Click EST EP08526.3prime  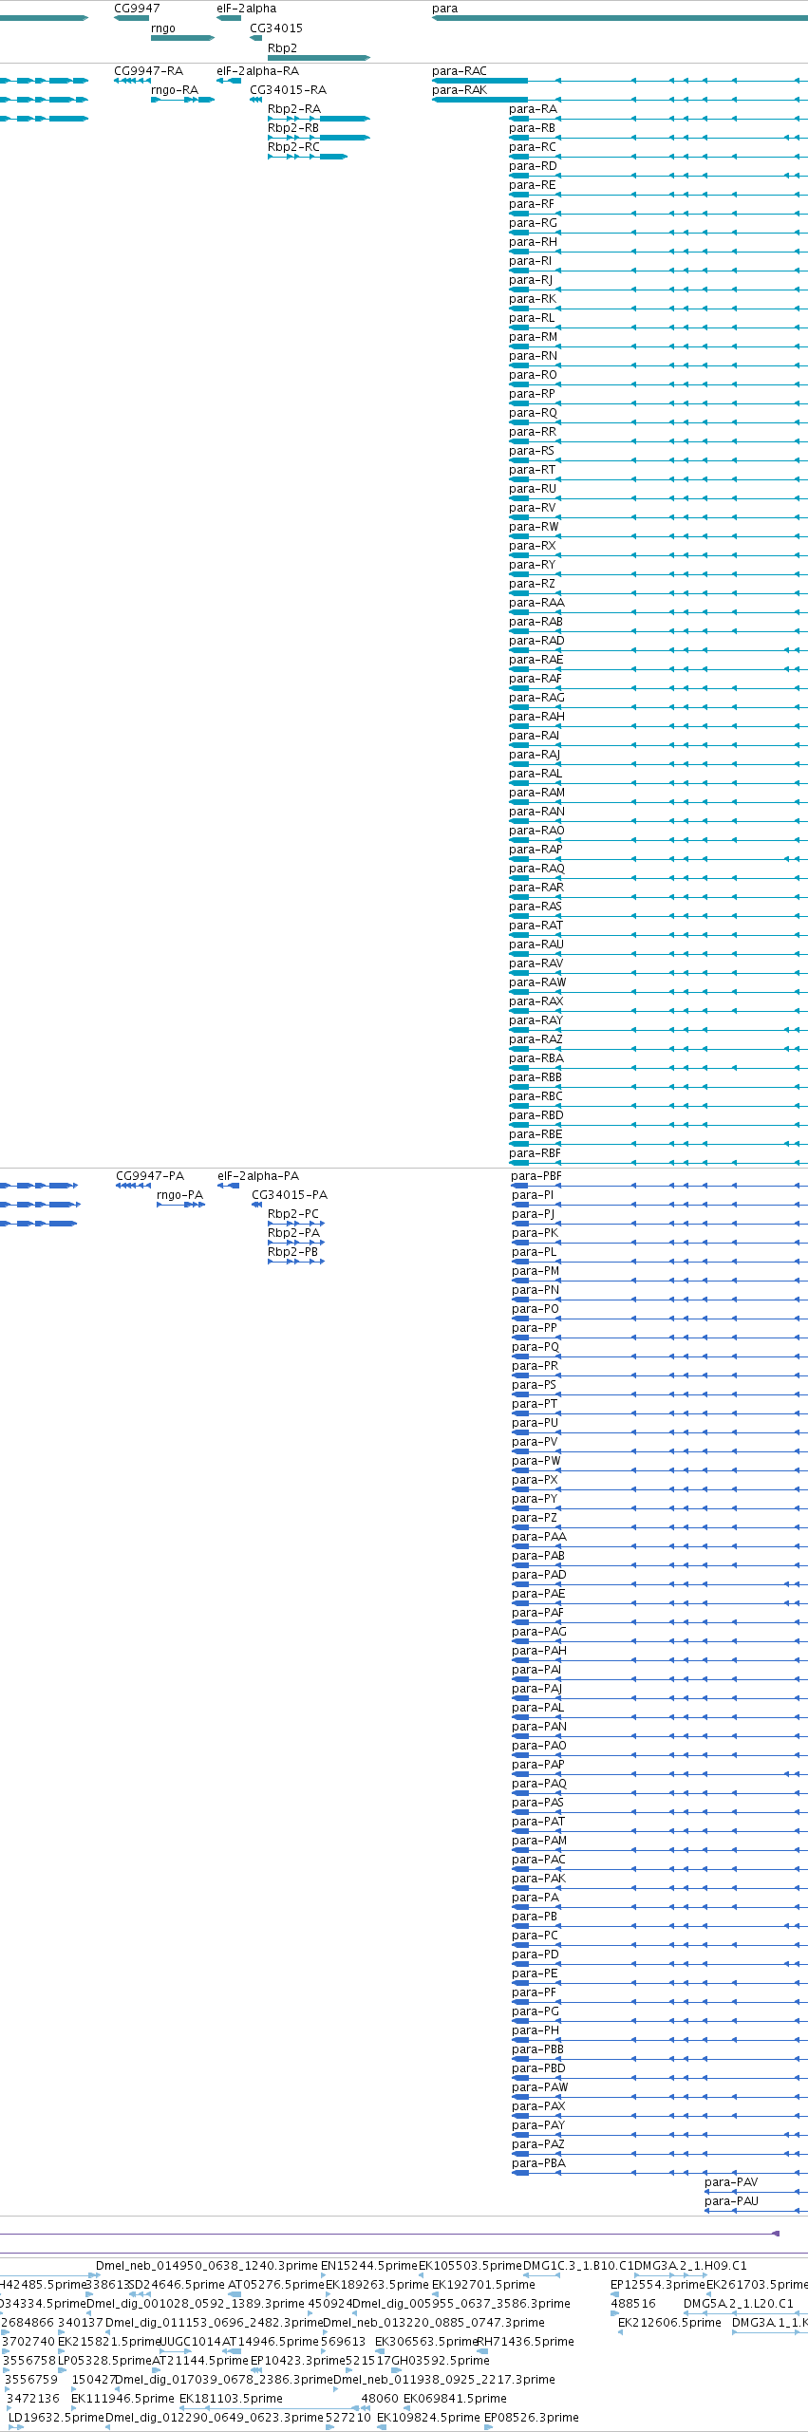point(531,2418)
